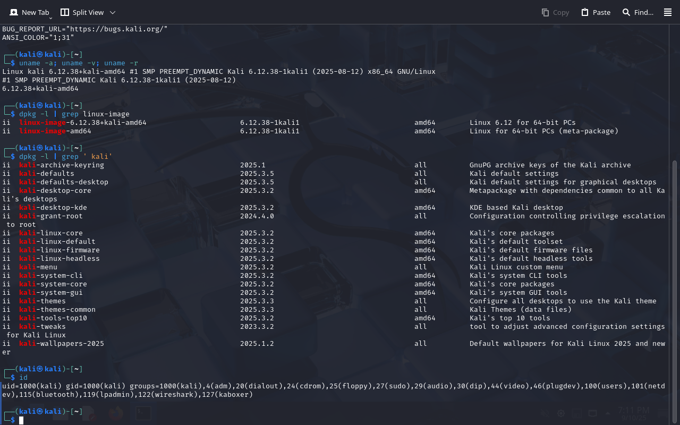Image resolution: width=680 pixels, height=425 pixels.
Task: Click the kali-system-cli package name
Action: [51, 276]
